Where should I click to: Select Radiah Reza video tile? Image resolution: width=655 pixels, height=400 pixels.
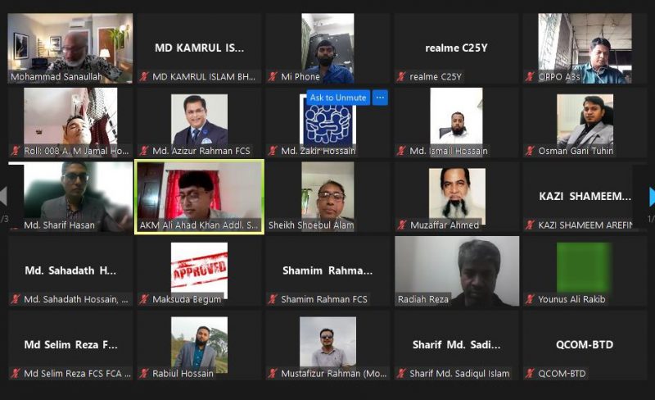pyautogui.click(x=457, y=271)
